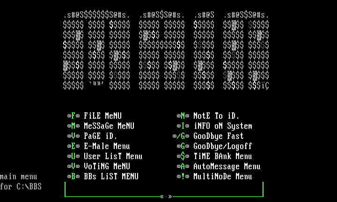Click the $ hotkey for Time Bank
337x202 pixels.
(x=183, y=156)
